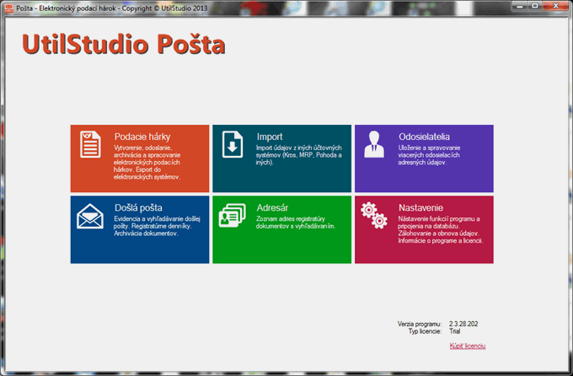This screenshot has width=573, height=376.
Task: Click the Nastavenie description text
Action: pos(441,229)
